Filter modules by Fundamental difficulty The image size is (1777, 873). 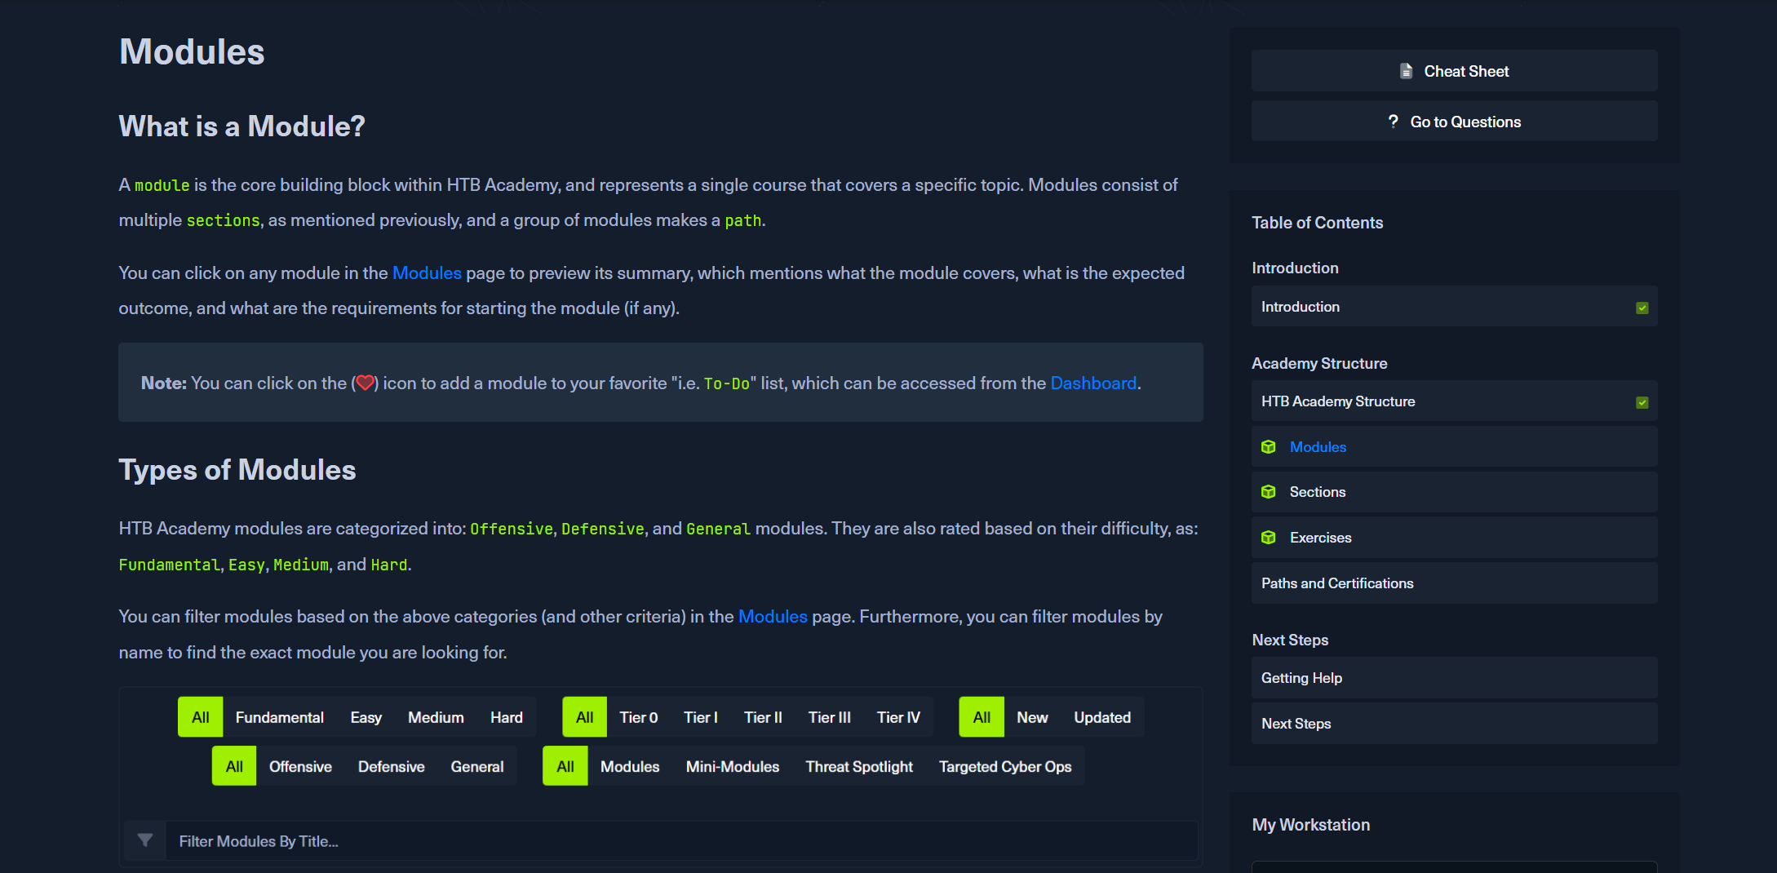pos(280,717)
